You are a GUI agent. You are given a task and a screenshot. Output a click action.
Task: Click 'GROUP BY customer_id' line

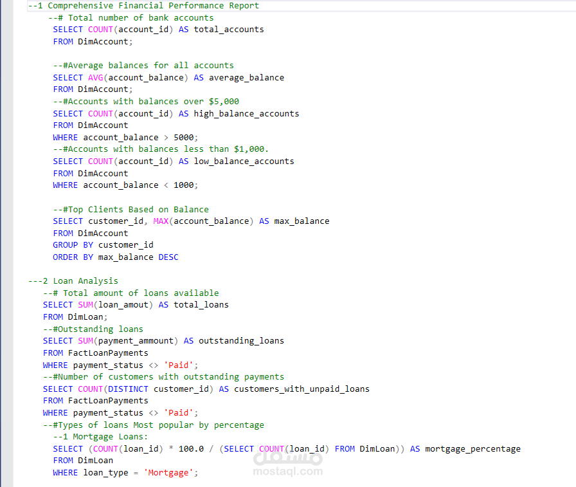coord(104,245)
